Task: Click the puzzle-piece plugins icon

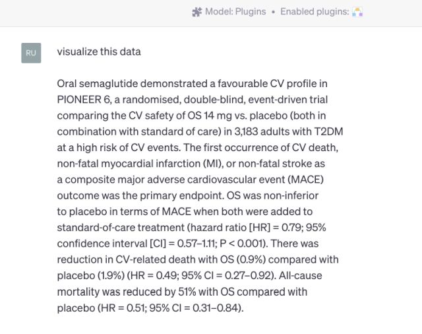Action: click(196, 12)
